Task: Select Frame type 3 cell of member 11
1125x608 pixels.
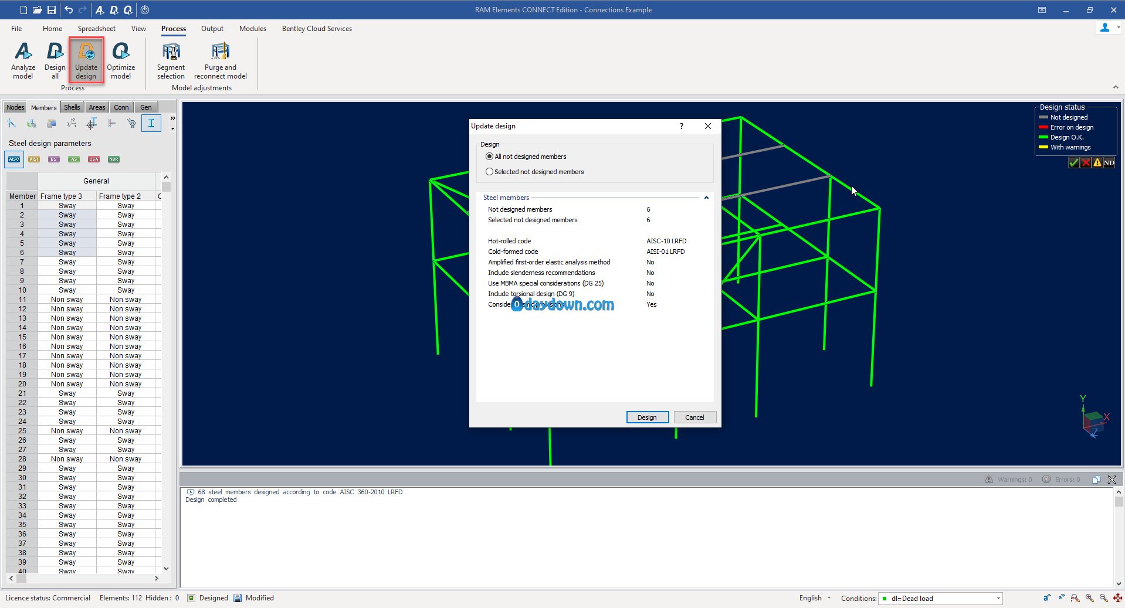Action: coord(67,300)
